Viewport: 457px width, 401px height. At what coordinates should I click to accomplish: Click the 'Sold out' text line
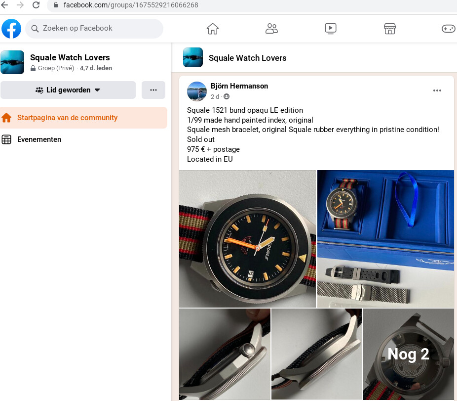[x=201, y=139]
